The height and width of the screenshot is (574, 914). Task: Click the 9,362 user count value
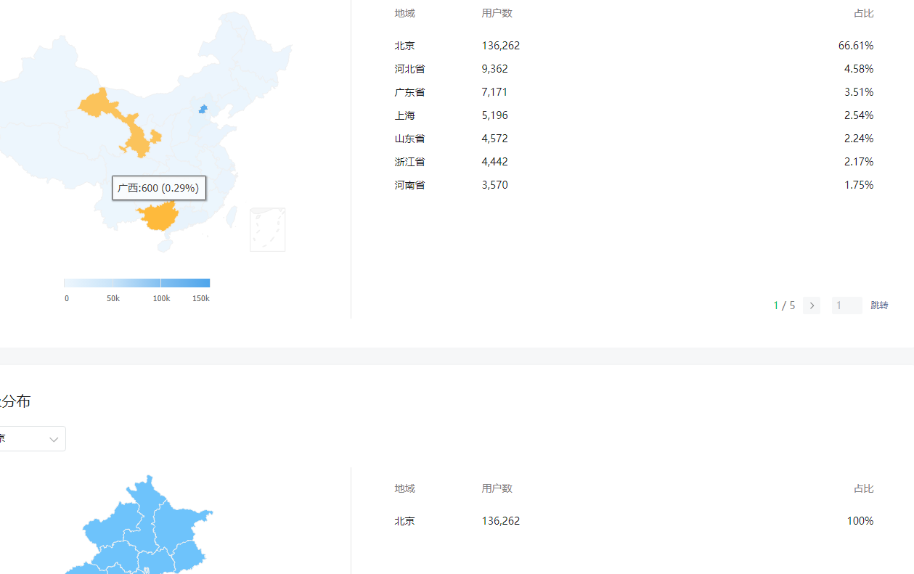[x=495, y=69]
